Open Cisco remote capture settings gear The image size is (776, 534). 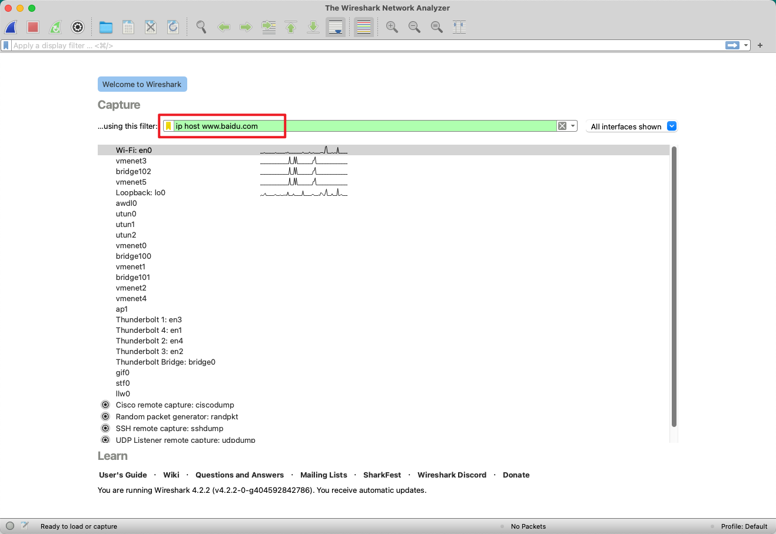click(x=105, y=405)
